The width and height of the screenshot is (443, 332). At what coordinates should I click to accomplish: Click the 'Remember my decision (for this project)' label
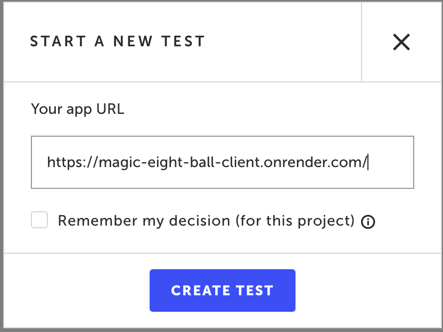click(206, 221)
